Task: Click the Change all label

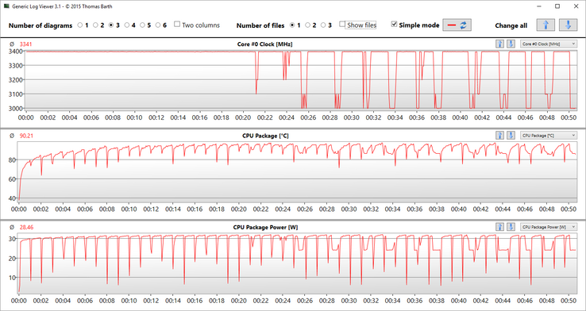Action: coord(511,25)
